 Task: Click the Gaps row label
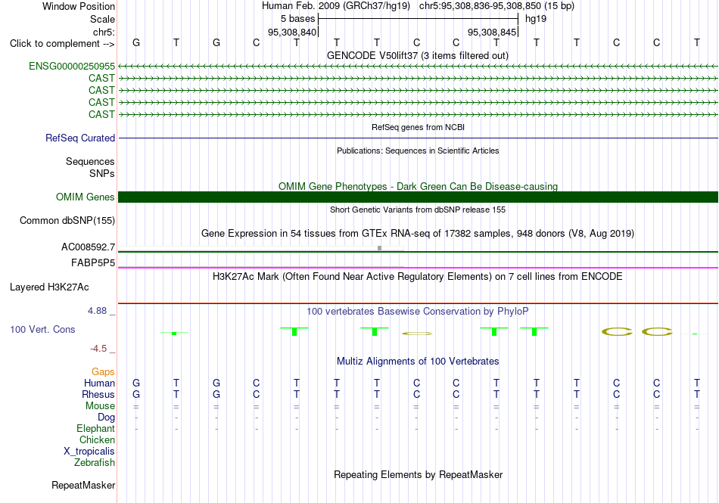pos(103,371)
